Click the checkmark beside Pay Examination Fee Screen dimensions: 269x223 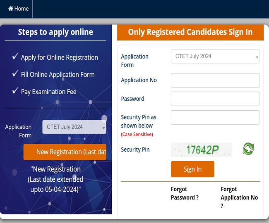click(15, 90)
